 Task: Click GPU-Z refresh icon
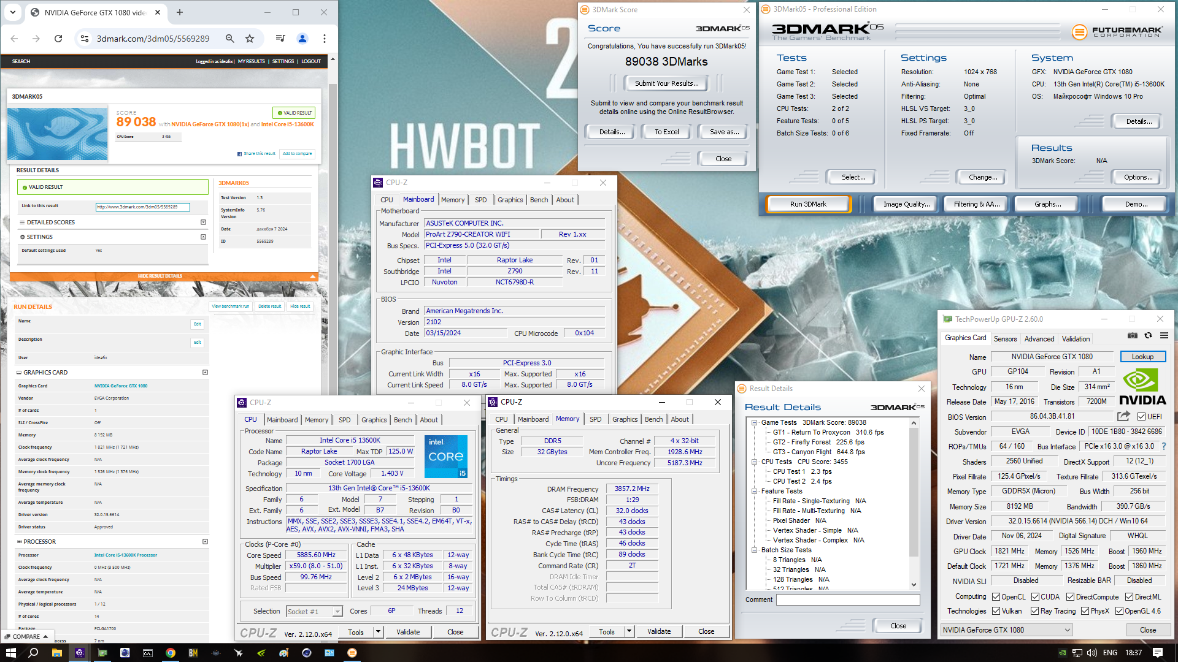1149,335
